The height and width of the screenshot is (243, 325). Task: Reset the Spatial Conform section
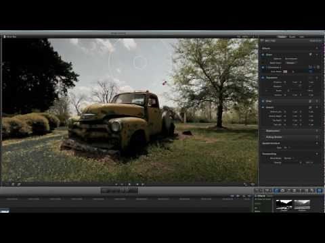317,143
